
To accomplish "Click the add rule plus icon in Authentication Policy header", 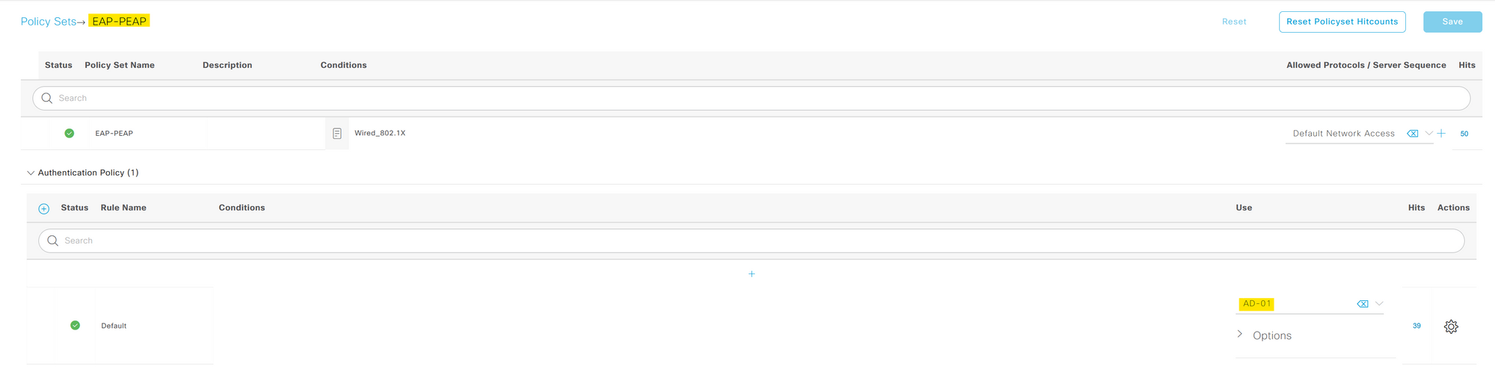I will coord(44,208).
